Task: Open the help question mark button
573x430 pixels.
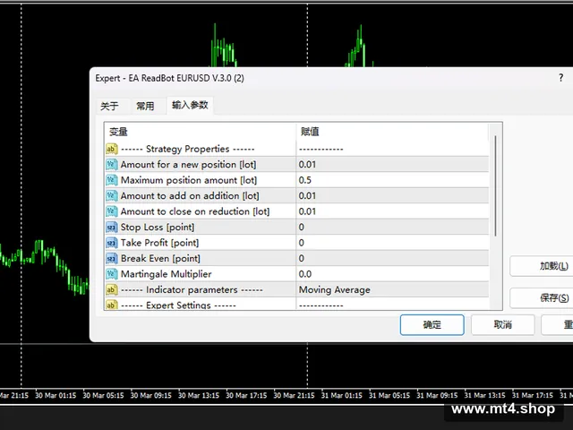Action: (561, 78)
